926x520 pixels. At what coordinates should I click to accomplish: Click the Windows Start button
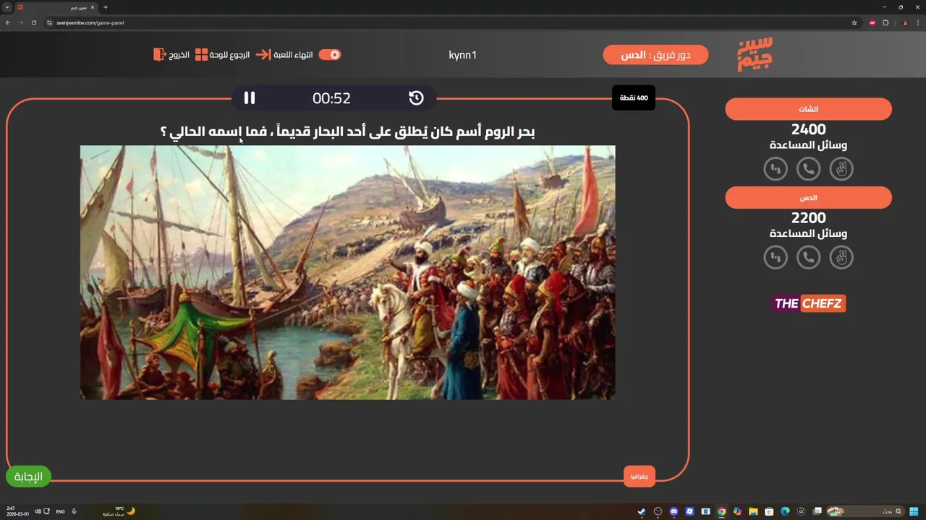tap(915, 511)
